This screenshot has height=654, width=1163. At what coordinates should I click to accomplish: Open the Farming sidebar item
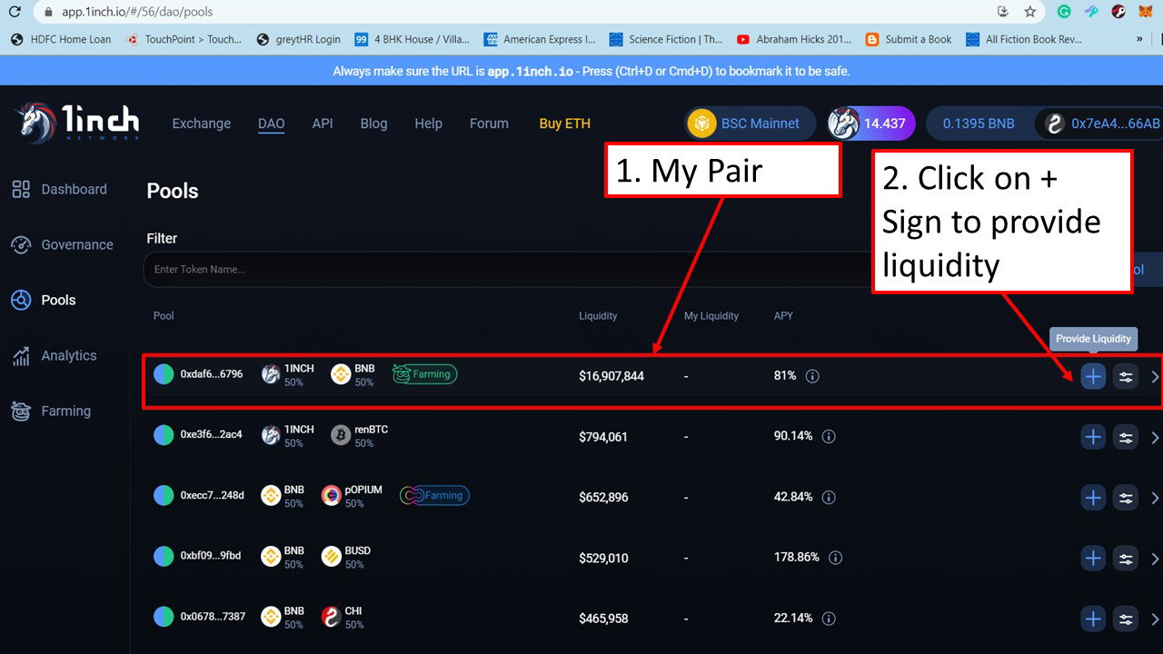click(51, 411)
